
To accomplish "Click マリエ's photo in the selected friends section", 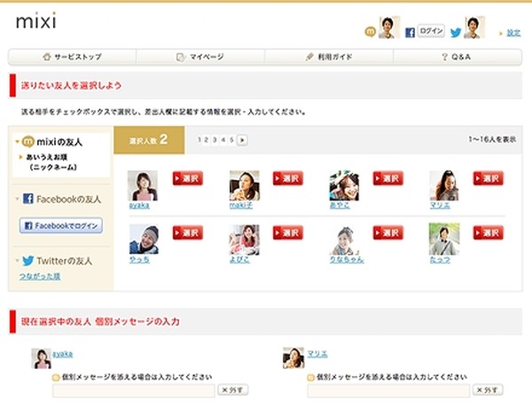I will [293, 357].
